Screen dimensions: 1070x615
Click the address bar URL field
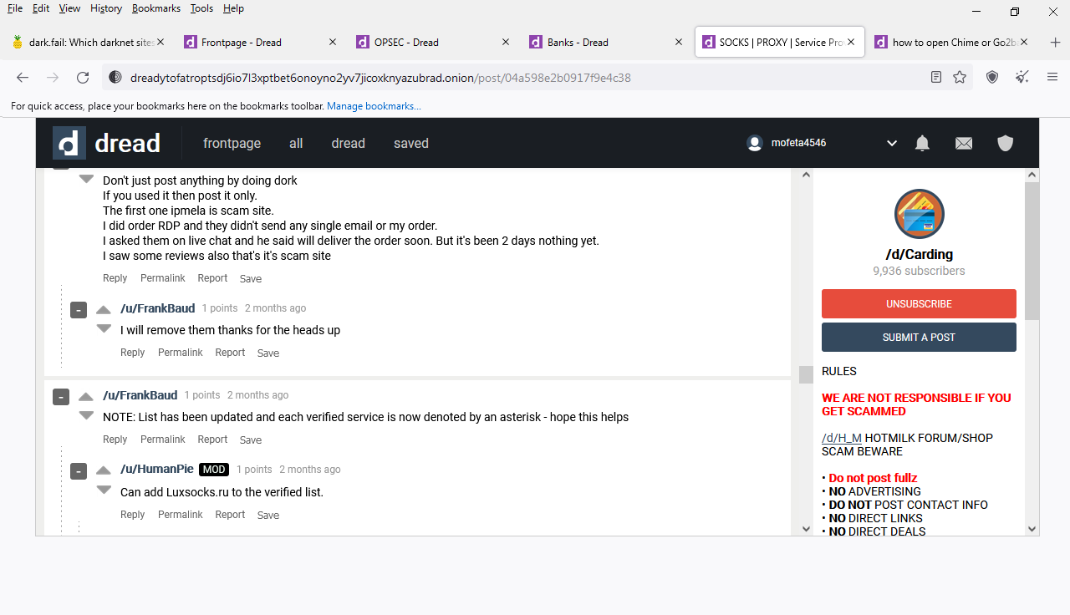[527, 77]
